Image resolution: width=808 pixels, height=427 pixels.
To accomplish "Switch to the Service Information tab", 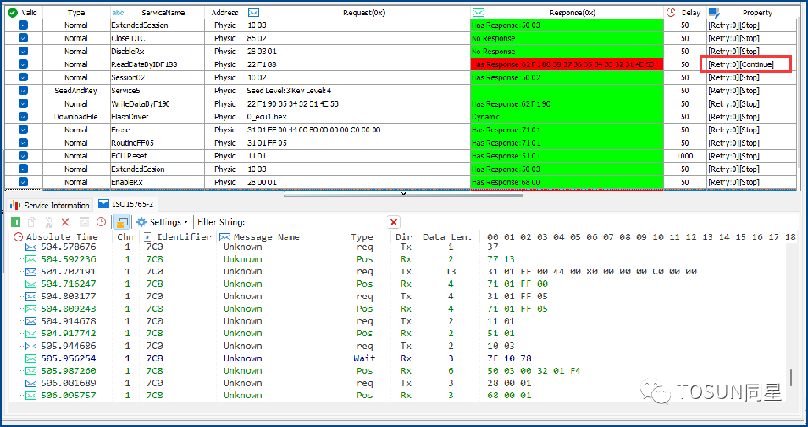I will 50,205.
